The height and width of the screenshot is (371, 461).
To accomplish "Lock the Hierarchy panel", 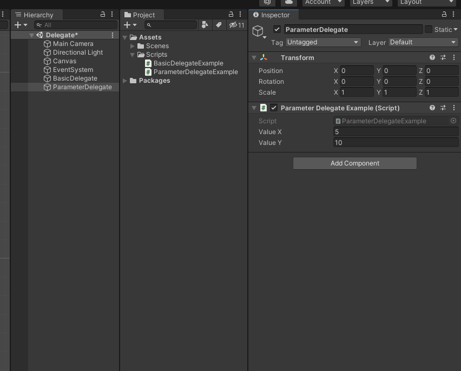I will click(103, 14).
